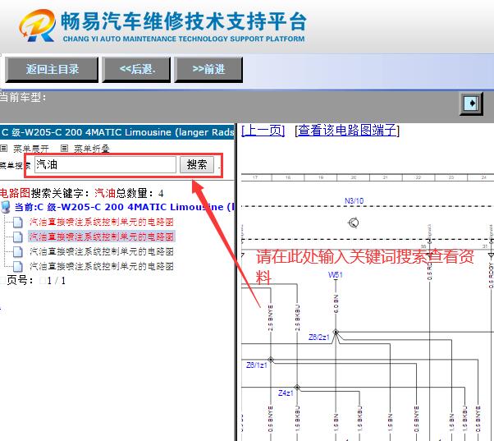
Task: Toggle the side panel arrow icon
Action: 471,103
